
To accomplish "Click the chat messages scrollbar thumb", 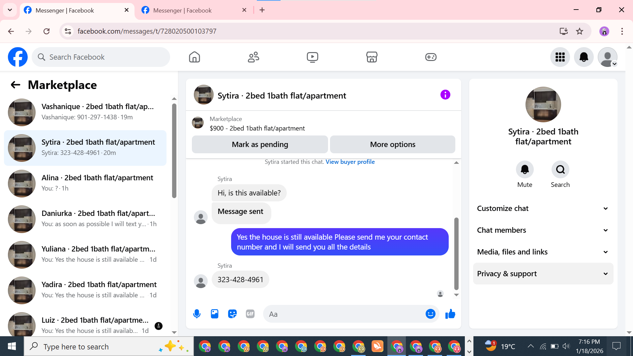I will click(456, 253).
